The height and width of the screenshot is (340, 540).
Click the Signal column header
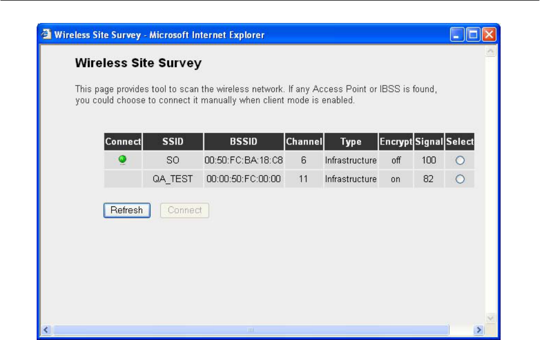pos(429,142)
